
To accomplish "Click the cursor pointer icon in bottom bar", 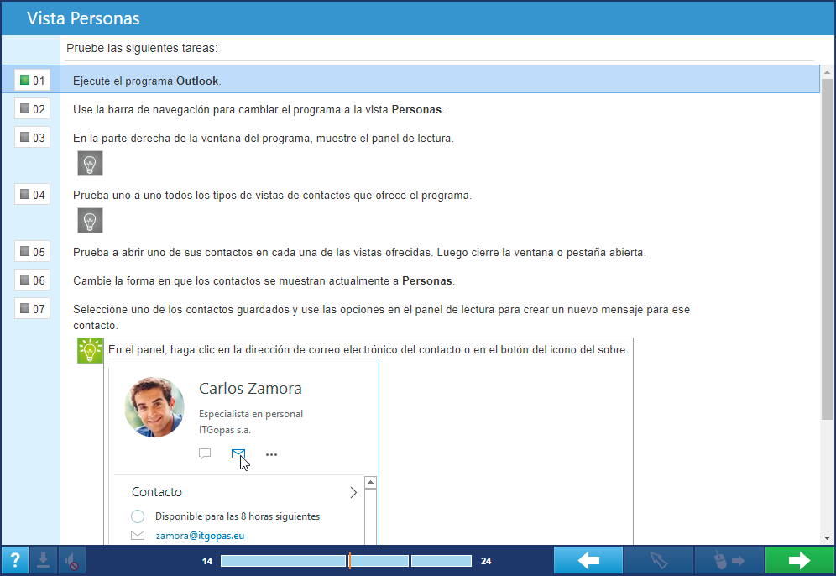I will 658,561.
